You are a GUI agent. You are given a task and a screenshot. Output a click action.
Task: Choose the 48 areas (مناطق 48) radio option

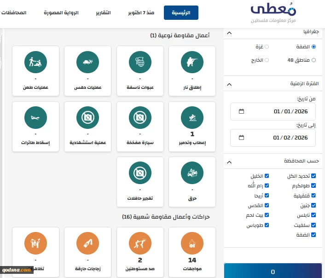point(313,60)
